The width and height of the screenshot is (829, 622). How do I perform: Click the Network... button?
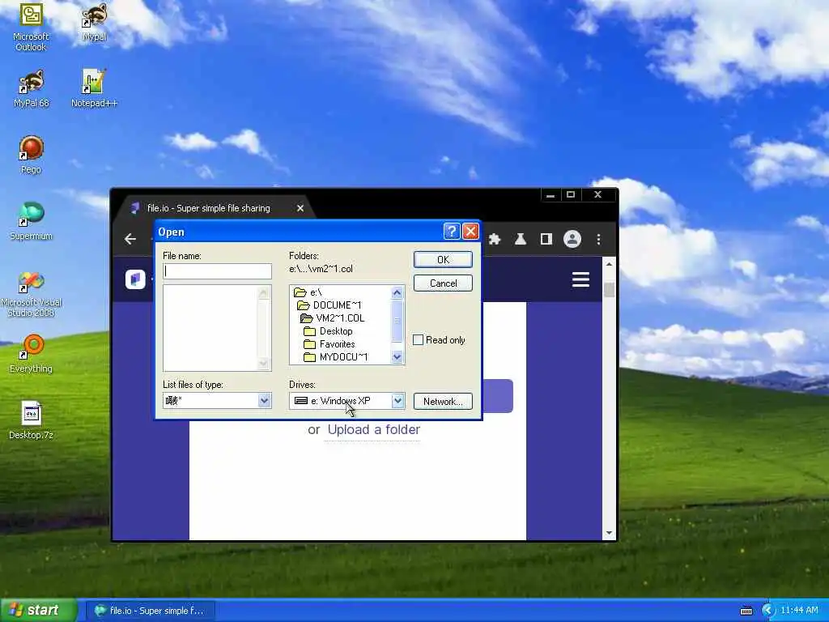[x=443, y=402]
